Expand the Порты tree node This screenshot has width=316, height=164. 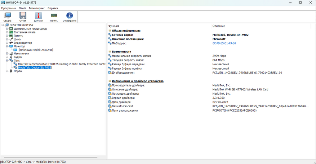pos(7,71)
